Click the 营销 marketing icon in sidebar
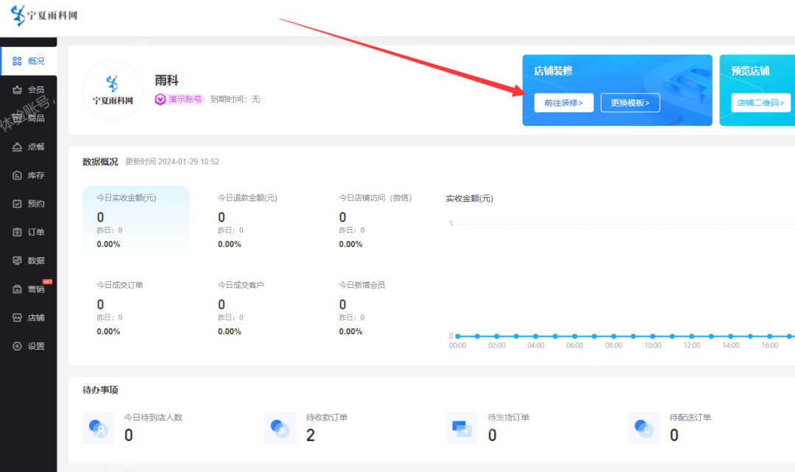 17,289
